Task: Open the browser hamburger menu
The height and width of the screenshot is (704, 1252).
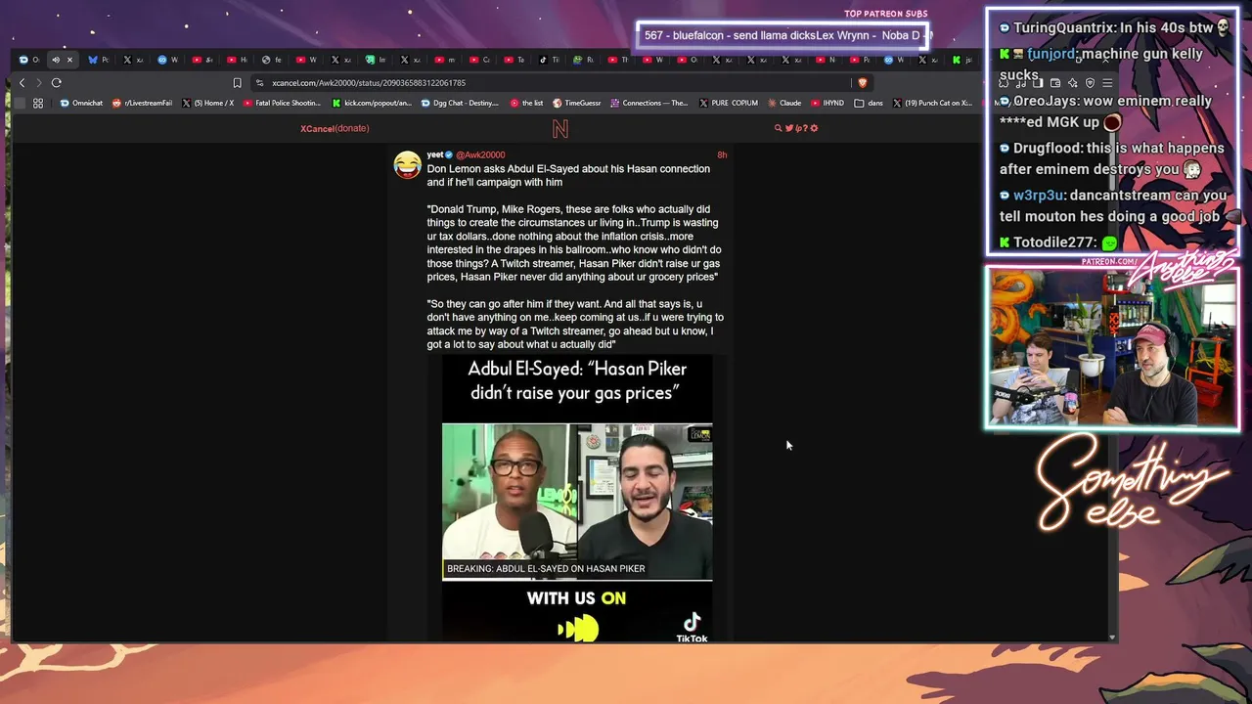Action: coord(1107,83)
